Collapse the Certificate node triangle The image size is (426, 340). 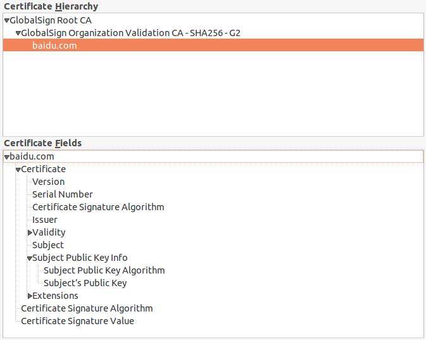(x=18, y=169)
